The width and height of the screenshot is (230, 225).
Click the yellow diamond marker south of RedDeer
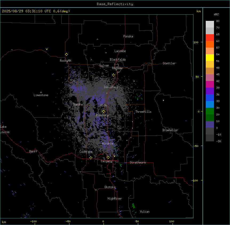[113, 75]
